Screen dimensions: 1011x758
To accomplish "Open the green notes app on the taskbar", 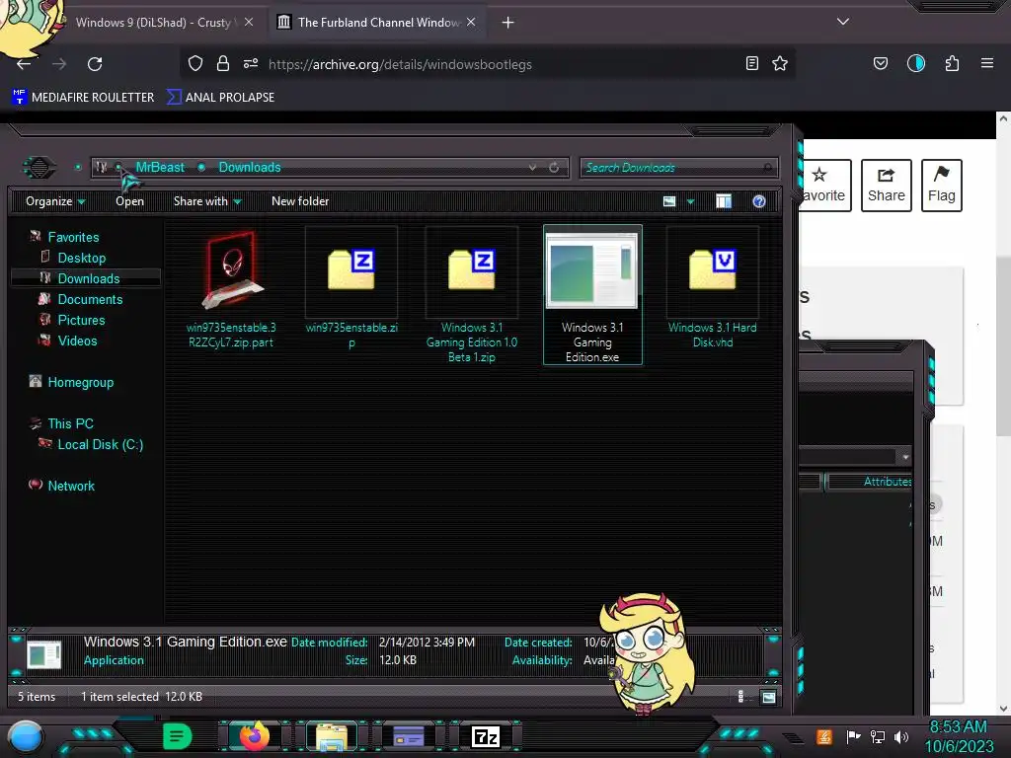I will [x=178, y=736].
